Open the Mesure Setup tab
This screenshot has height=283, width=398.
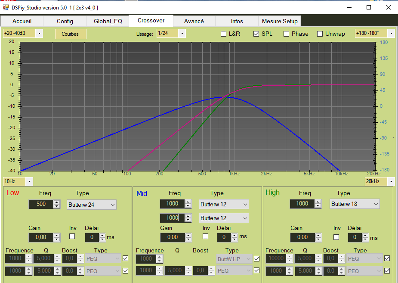[x=279, y=21]
